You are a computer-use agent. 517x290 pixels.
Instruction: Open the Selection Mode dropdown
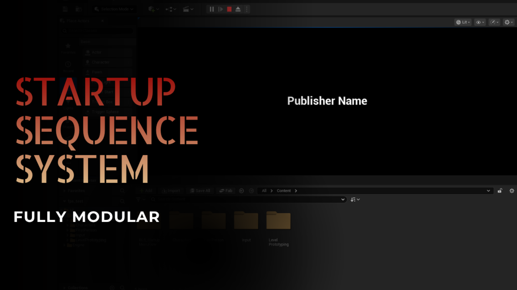coord(114,9)
